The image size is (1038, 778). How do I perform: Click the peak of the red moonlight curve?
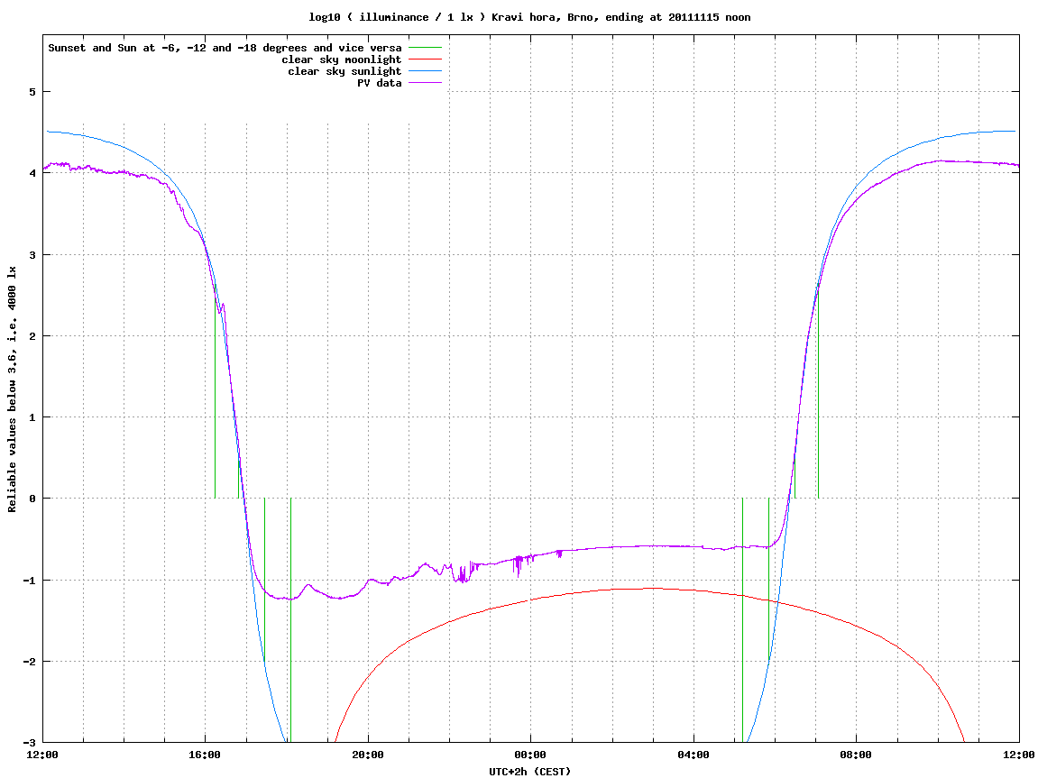click(652, 588)
